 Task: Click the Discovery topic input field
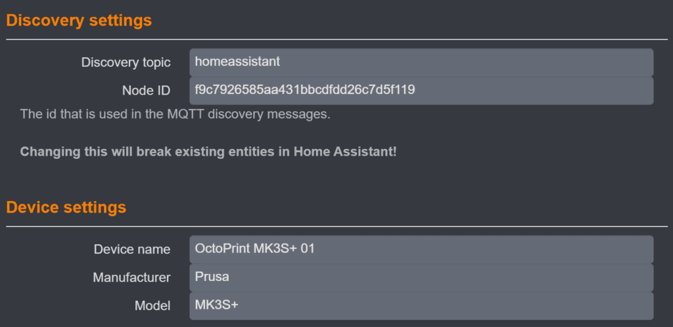point(421,62)
